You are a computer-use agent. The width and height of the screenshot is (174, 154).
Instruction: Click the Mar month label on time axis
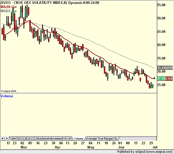tap(24, 147)
